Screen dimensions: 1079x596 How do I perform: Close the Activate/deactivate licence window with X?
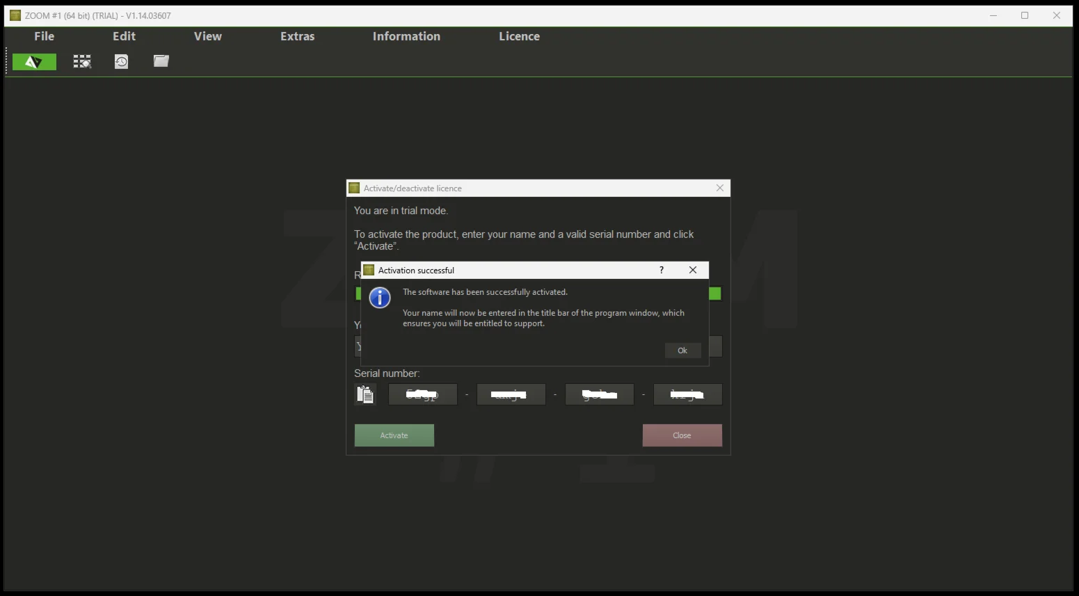[720, 188]
